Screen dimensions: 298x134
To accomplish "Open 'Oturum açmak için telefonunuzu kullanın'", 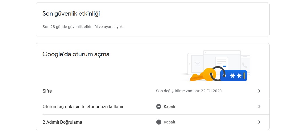I will click(x=83, y=106).
